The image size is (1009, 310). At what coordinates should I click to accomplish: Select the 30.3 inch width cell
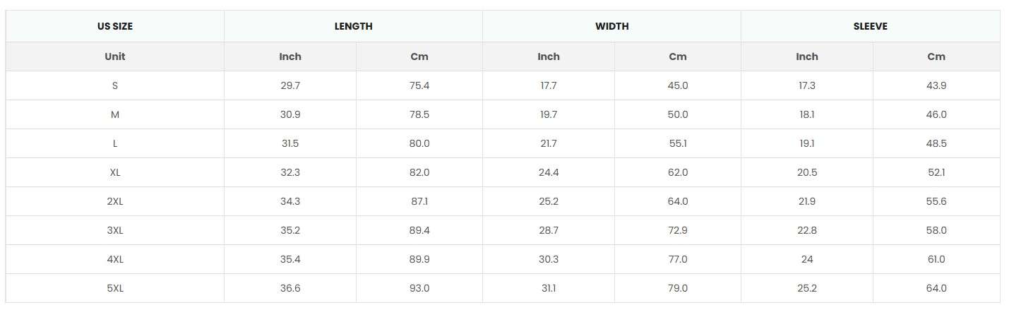(x=549, y=259)
